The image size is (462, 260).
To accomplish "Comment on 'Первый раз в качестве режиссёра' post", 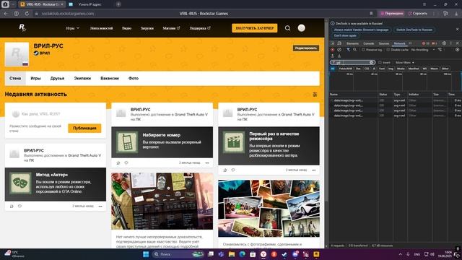I will pyautogui.click(x=233, y=170).
